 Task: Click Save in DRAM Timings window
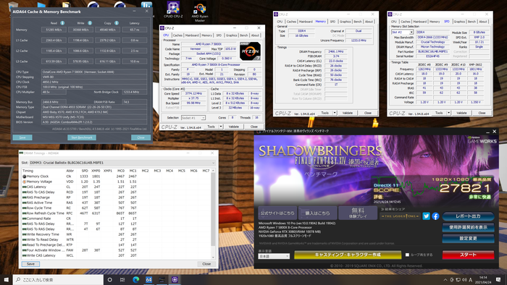point(30,264)
